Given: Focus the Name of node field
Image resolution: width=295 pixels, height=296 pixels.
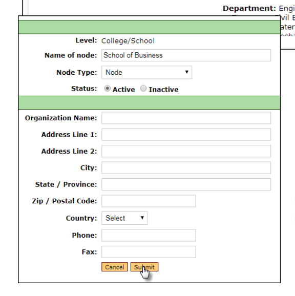Looking at the screenshot, I should [186, 55].
